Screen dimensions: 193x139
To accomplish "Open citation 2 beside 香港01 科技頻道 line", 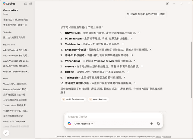I will pos(132,55).
